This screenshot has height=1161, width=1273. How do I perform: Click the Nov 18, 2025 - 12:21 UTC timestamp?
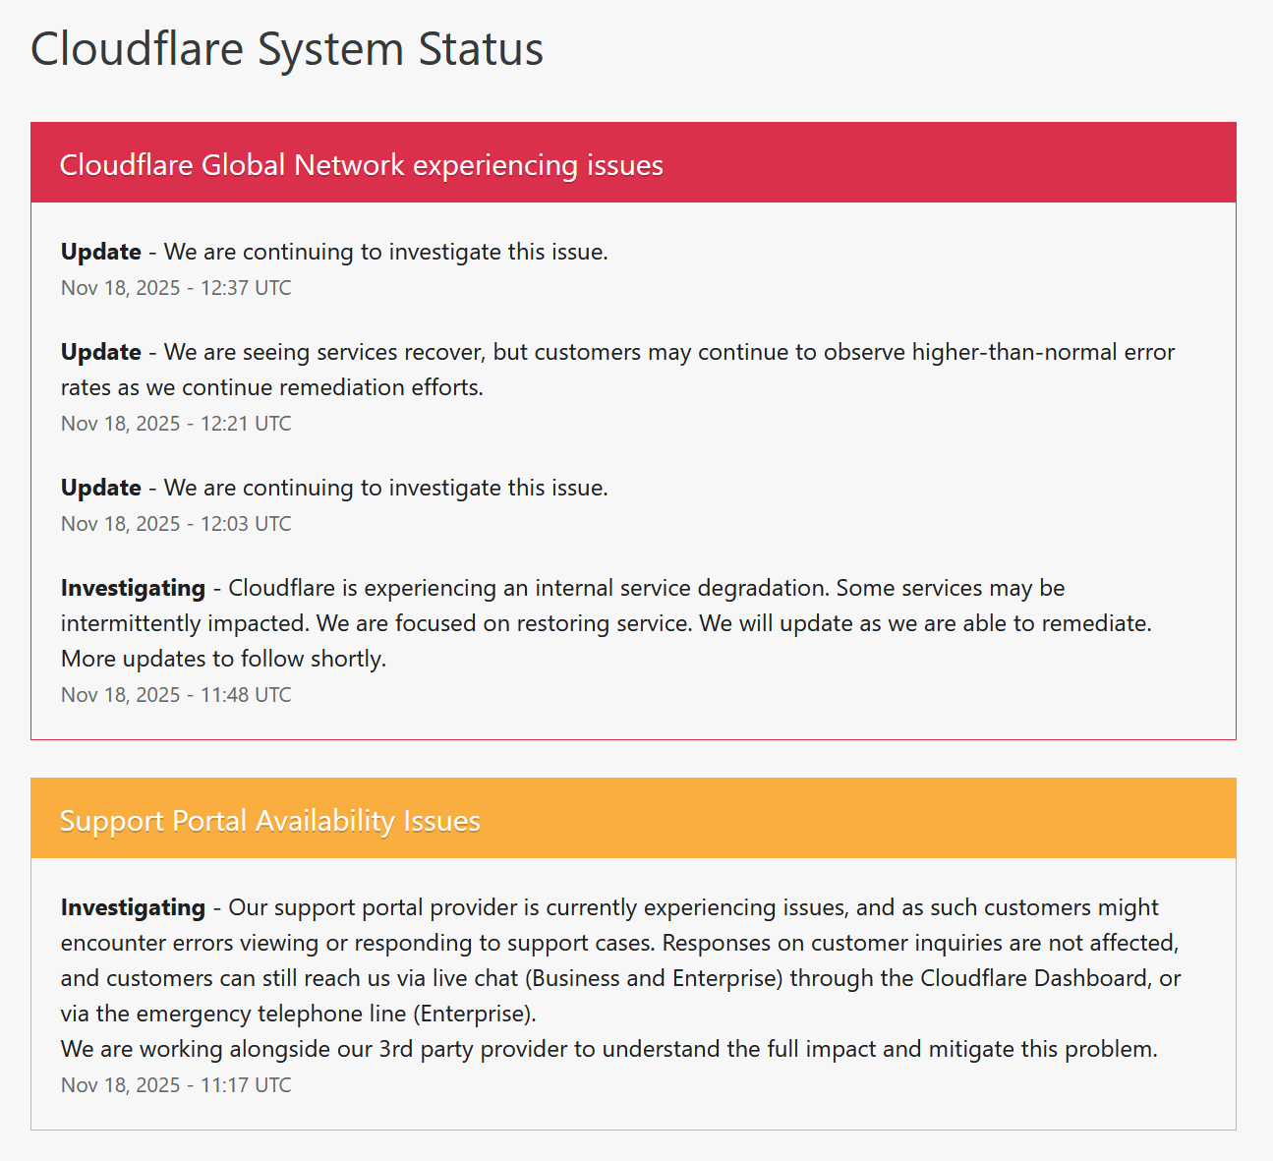[x=176, y=424]
